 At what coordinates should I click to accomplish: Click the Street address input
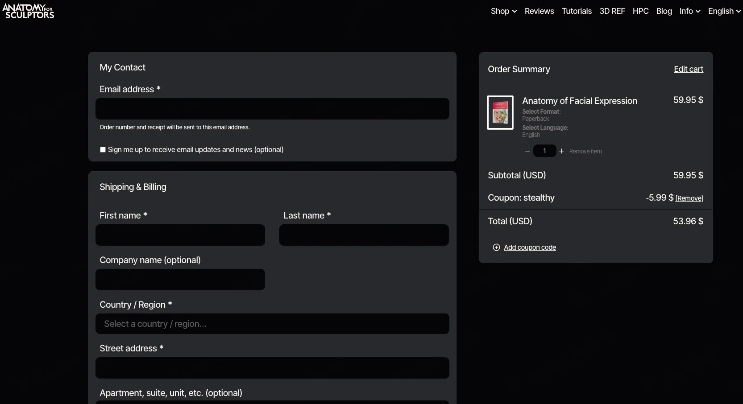(272, 368)
